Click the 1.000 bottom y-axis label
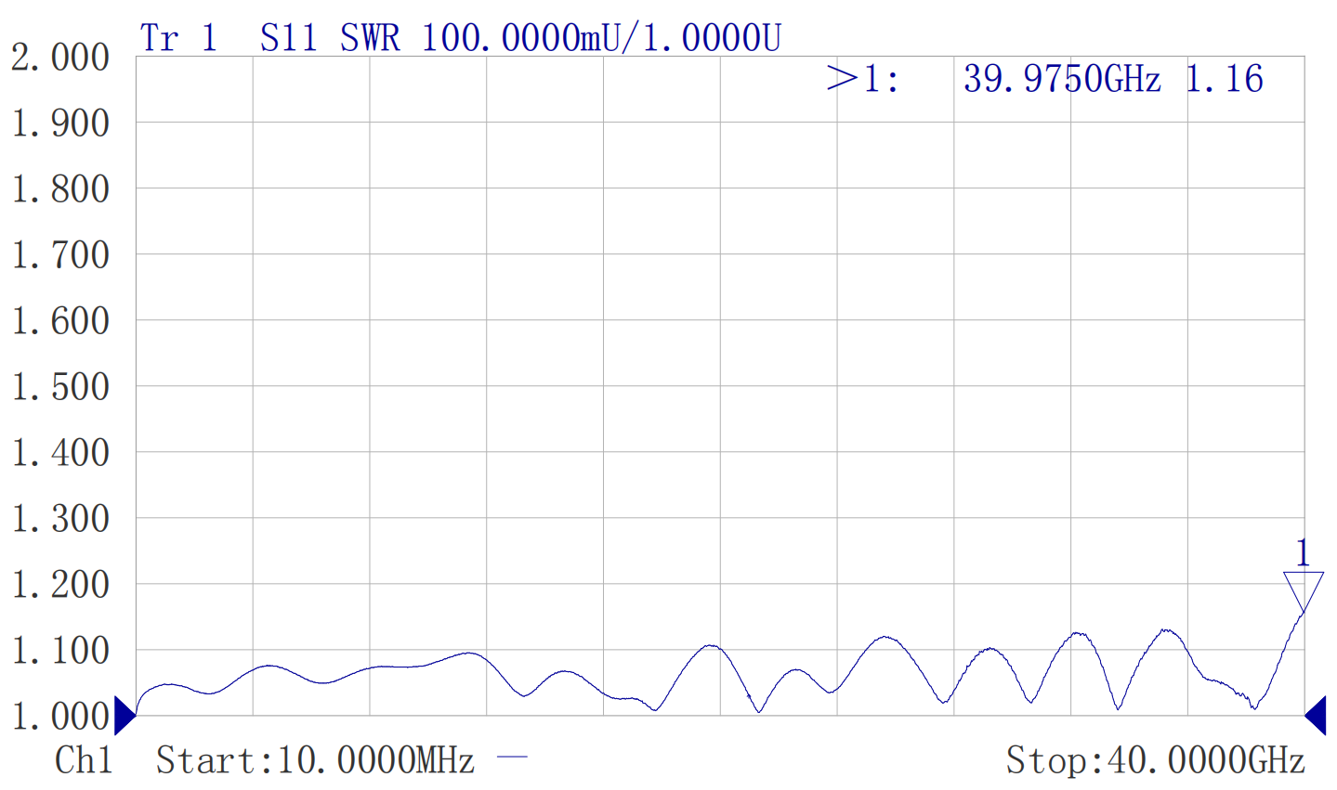 [x=60, y=717]
